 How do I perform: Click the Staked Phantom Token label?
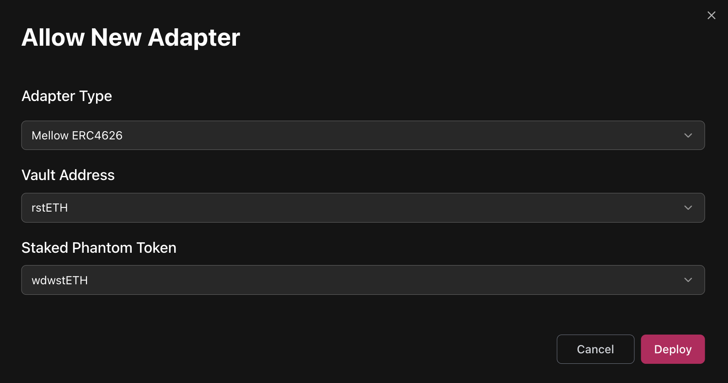pos(99,248)
